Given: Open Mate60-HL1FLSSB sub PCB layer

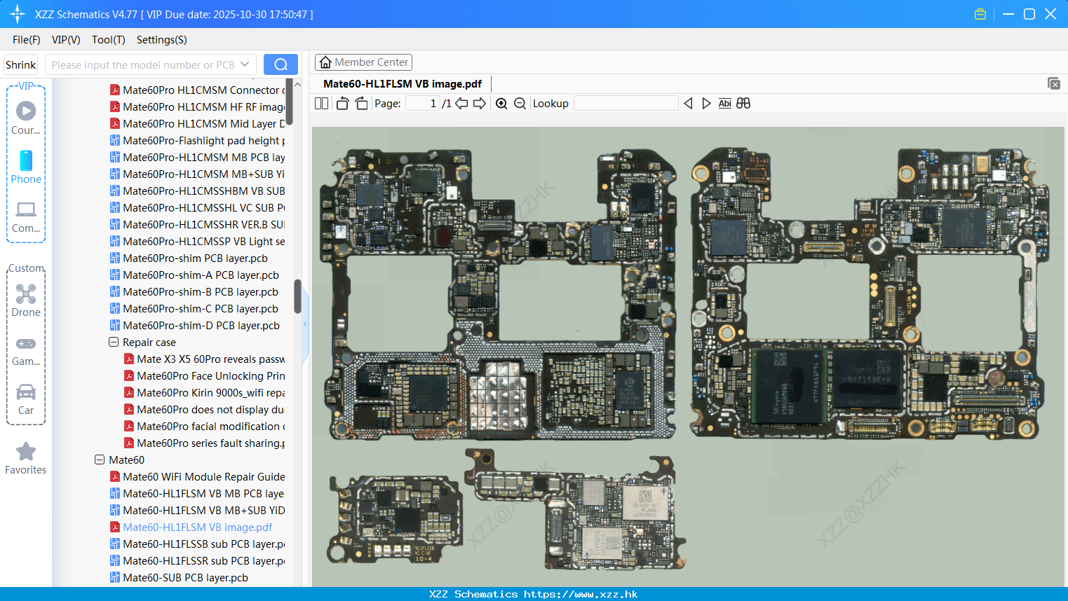Looking at the screenshot, I should [x=197, y=544].
